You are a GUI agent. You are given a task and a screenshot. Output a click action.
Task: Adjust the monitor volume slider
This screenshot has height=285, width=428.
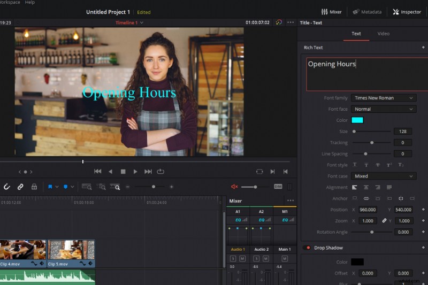coord(255,187)
